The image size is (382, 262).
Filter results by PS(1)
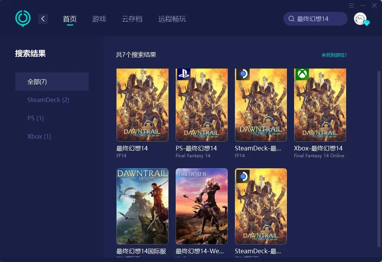(x=35, y=118)
